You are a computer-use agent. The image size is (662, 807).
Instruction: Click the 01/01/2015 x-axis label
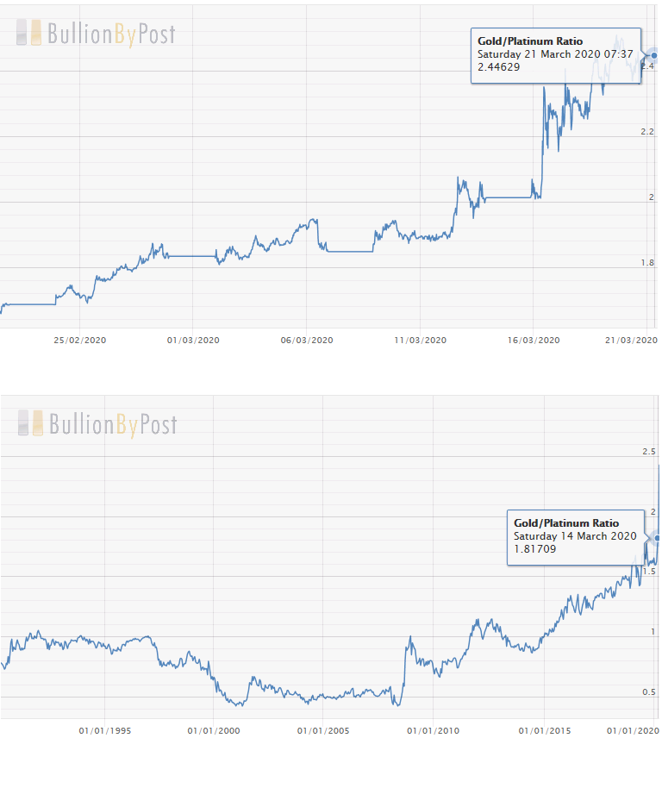545,731
